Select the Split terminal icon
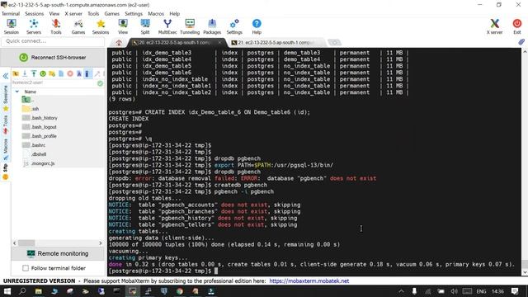This screenshot has width=528, height=297. pyautogui.click(x=145, y=26)
